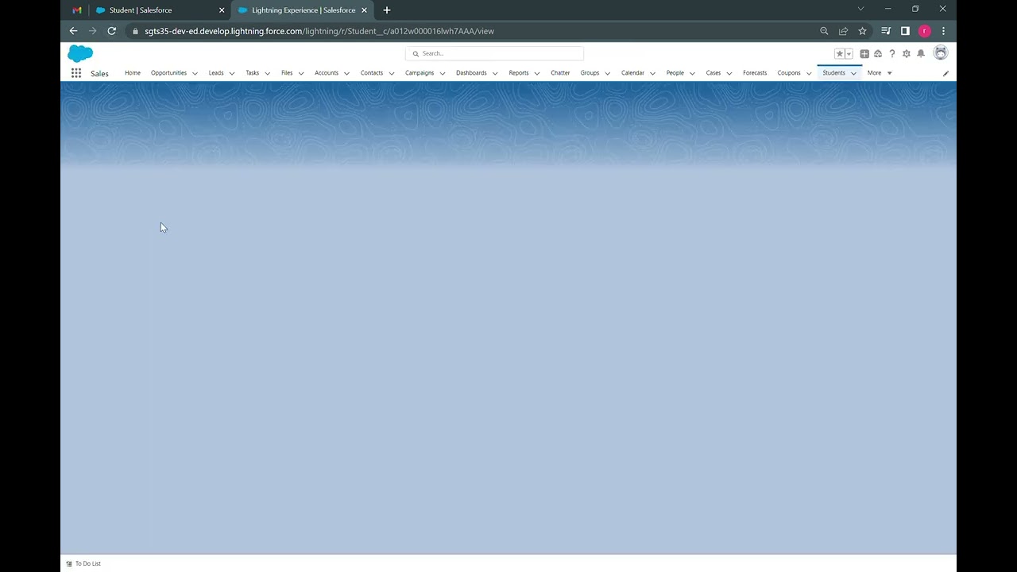Share this page from address bar
The height and width of the screenshot is (572, 1017).
tap(843, 31)
